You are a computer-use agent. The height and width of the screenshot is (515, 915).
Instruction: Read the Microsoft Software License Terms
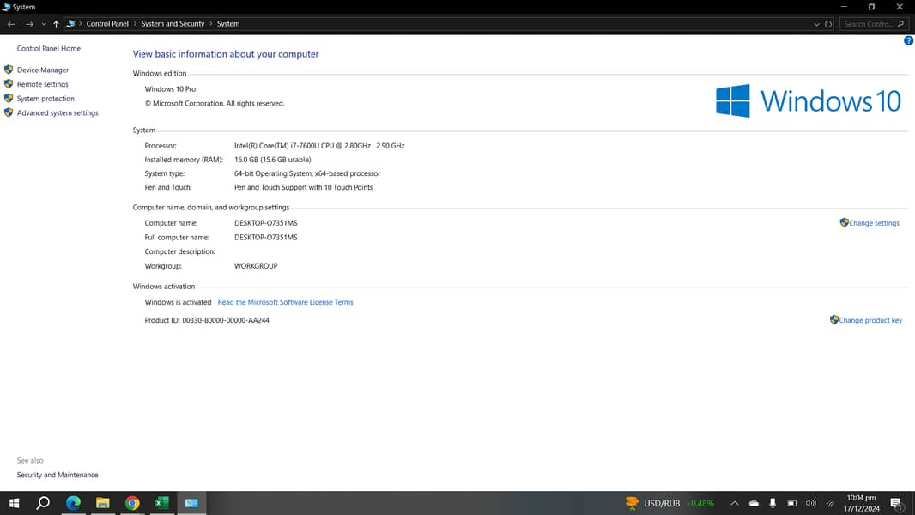click(x=285, y=302)
